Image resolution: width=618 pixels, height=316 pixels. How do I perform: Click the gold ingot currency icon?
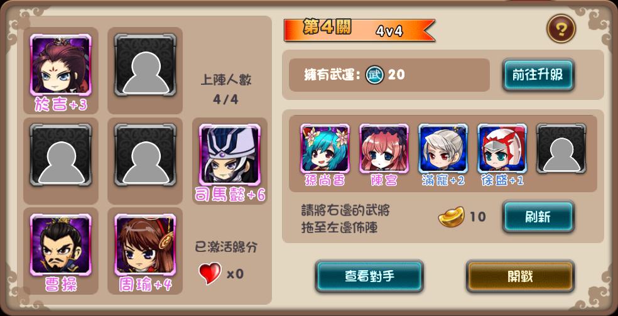[x=452, y=217]
